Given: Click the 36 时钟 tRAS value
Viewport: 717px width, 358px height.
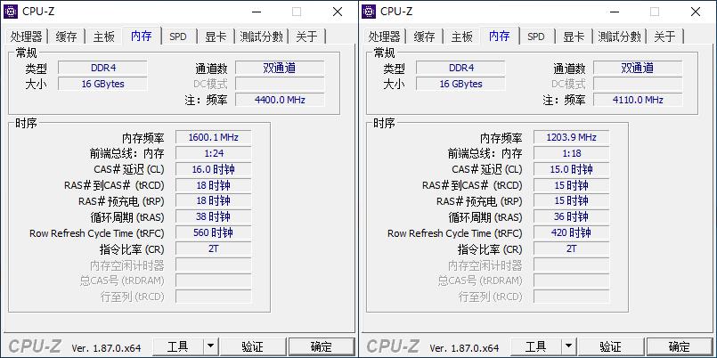Looking at the screenshot, I should point(572,216).
